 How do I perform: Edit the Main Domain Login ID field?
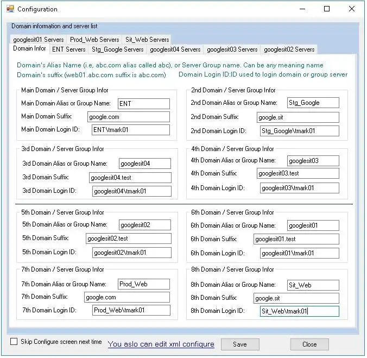[x=131, y=130]
